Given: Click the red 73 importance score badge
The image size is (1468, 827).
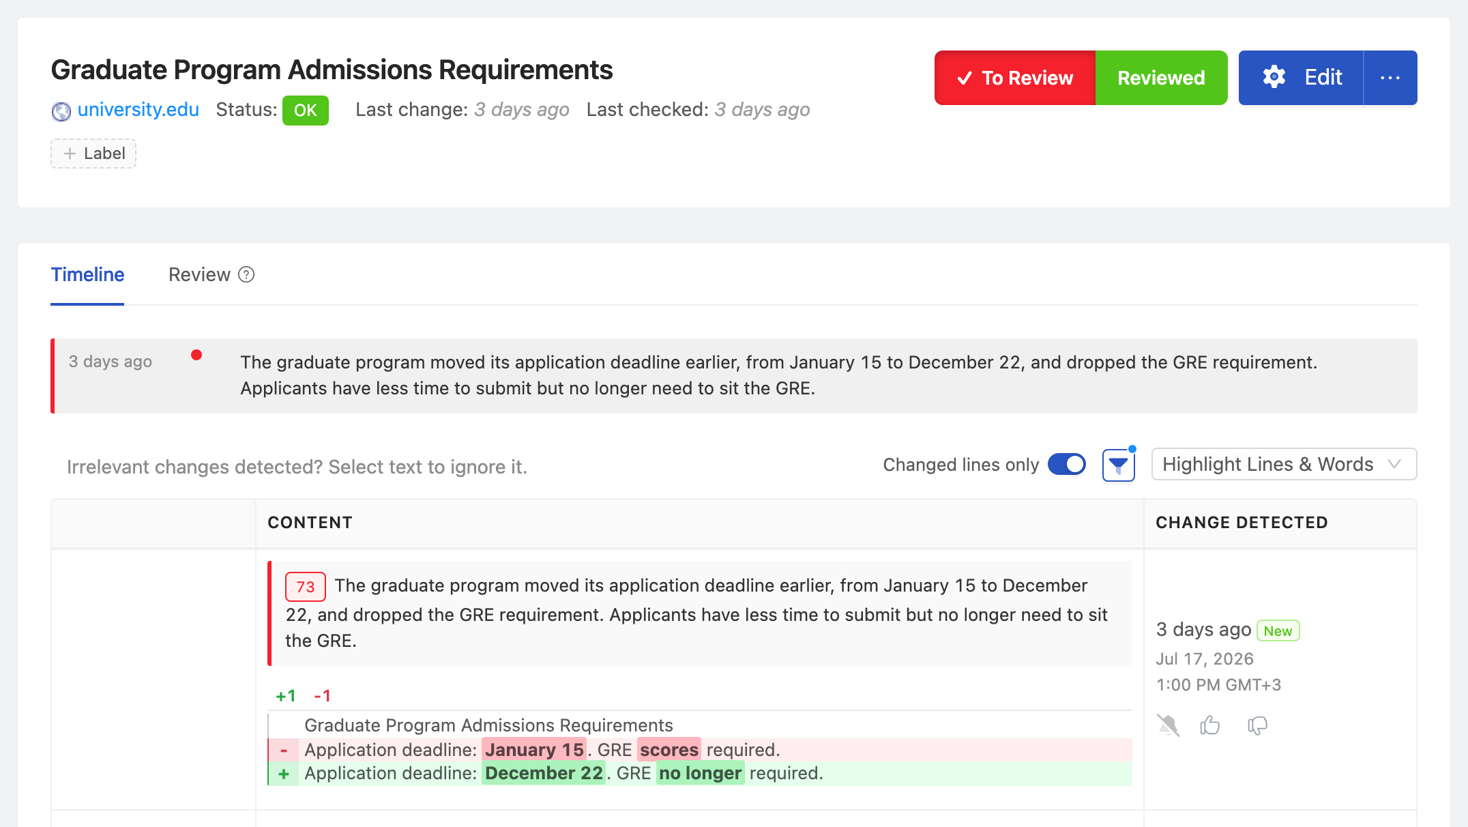Looking at the screenshot, I should click(x=306, y=587).
